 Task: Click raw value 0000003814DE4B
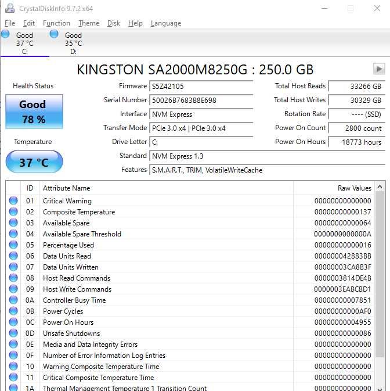342,278
